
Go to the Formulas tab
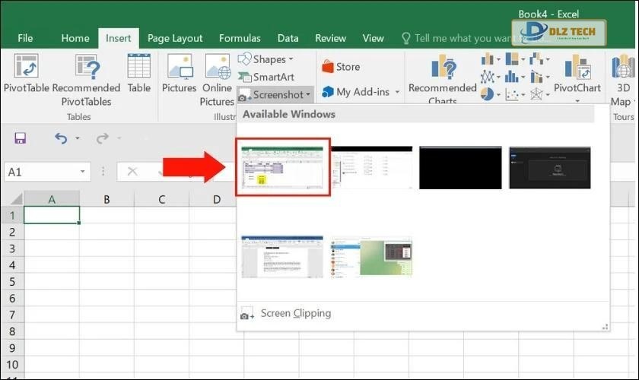240,38
